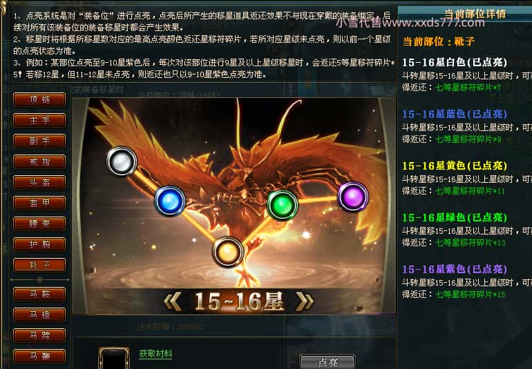
Task: Select the 腰带 slot button
Action: click(39, 223)
